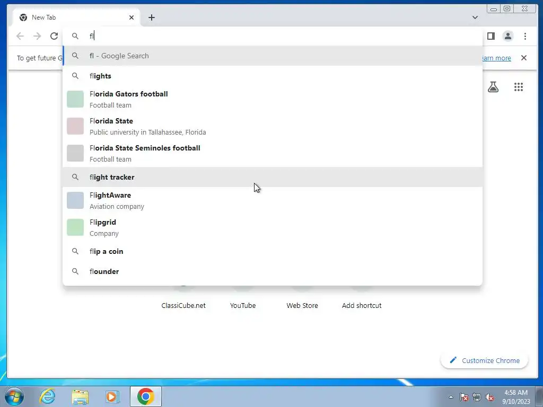Open the side panel icon
The image size is (543, 407).
click(491, 36)
